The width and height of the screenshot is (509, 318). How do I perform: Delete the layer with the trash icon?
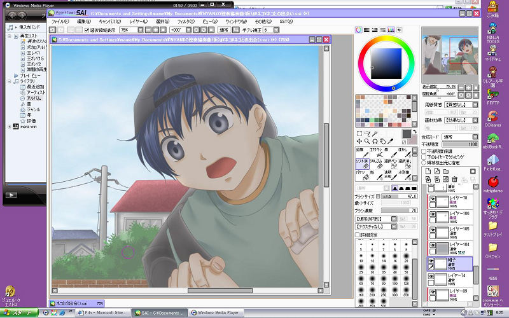[x=454, y=179]
